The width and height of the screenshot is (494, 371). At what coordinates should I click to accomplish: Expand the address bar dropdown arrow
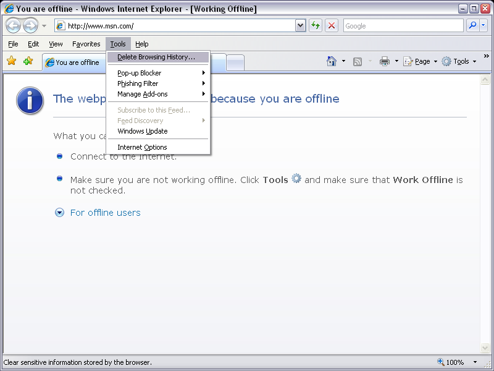tap(301, 26)
